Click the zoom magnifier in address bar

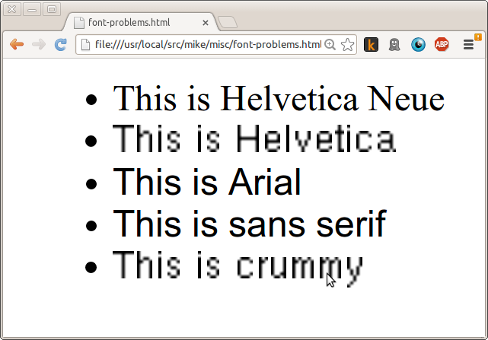330,45
